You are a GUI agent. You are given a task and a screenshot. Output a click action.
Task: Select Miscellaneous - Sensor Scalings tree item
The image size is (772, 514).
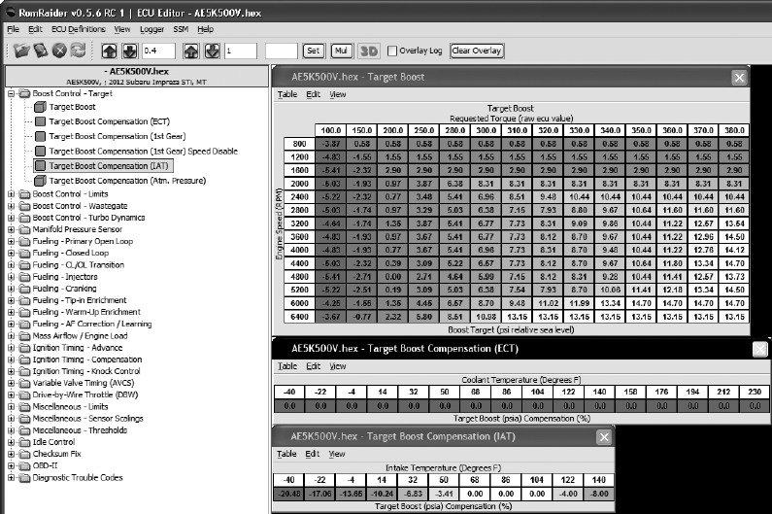coord(87,419)
